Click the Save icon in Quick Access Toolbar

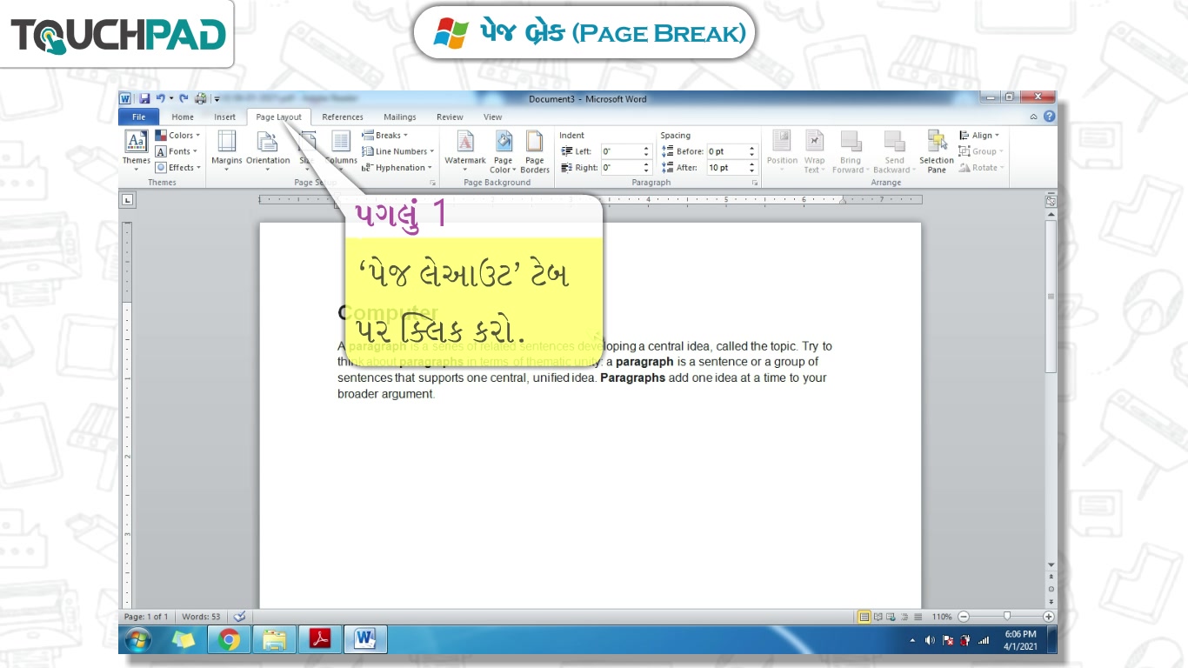pyautogui.click(x=144, y=99)
